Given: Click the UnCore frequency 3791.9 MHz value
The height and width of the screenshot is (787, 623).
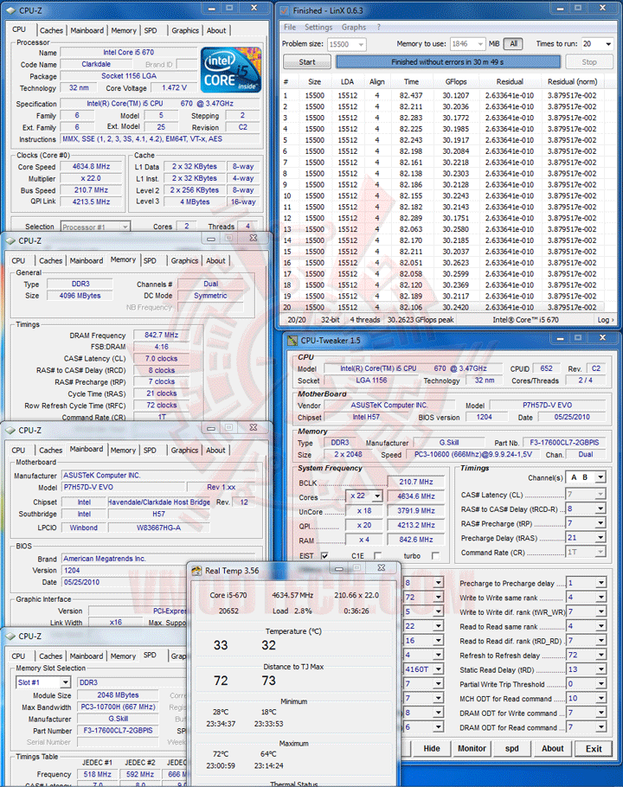Looking at the screenshot, I should (x=415, y=510).
